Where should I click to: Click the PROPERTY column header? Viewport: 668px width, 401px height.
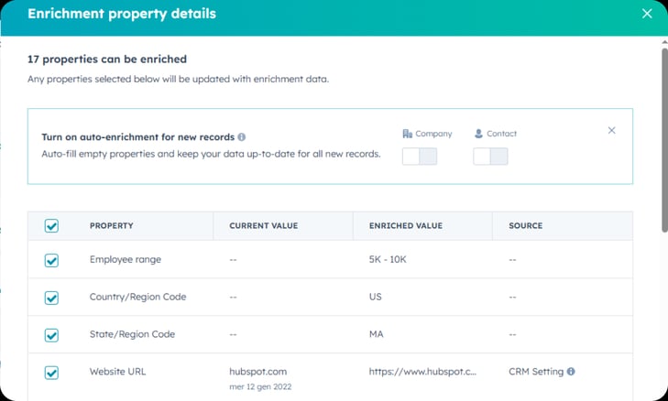click(111, 226)
